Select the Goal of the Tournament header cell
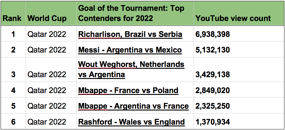Viewport: 285px width, 130px height. (135, 14)
